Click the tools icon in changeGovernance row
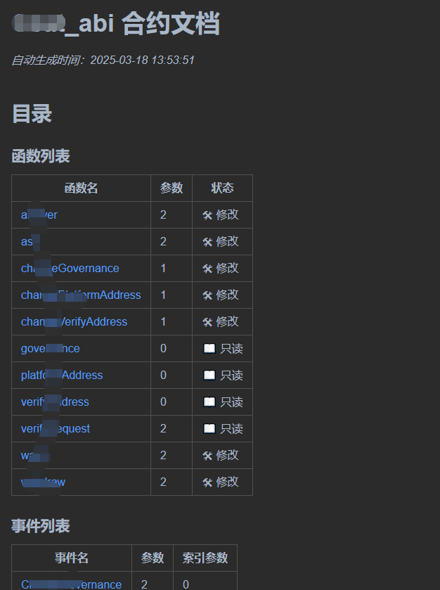Viewport: 440px width, 590px height. click(207, 269)
